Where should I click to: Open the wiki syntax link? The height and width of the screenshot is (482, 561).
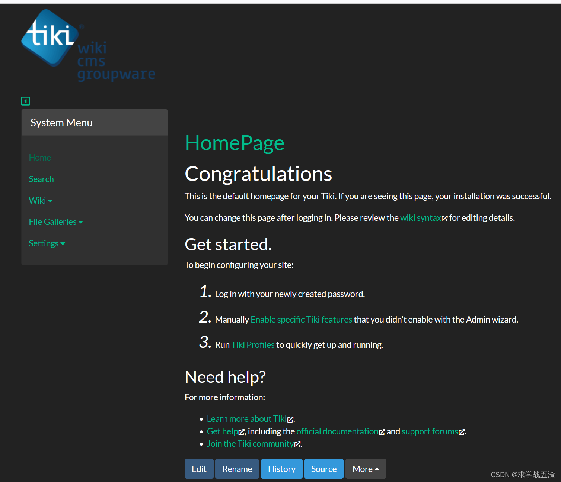(421, 218)
